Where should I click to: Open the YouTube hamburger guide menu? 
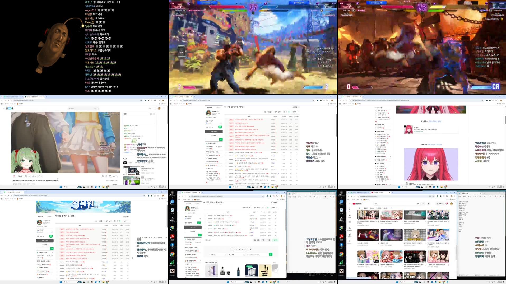(350, 204)
